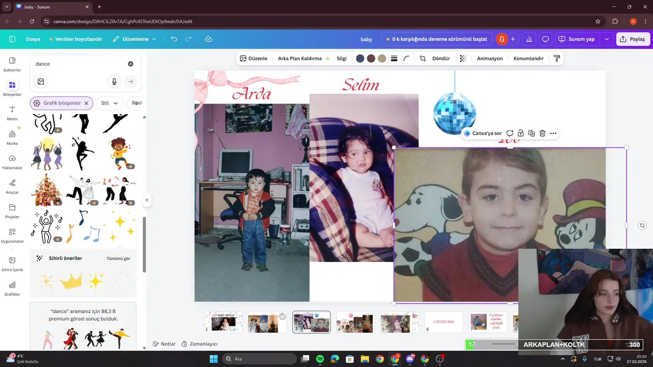
Task: Open Yeniden boyutlandır menu
Action: tap(76, 39)
